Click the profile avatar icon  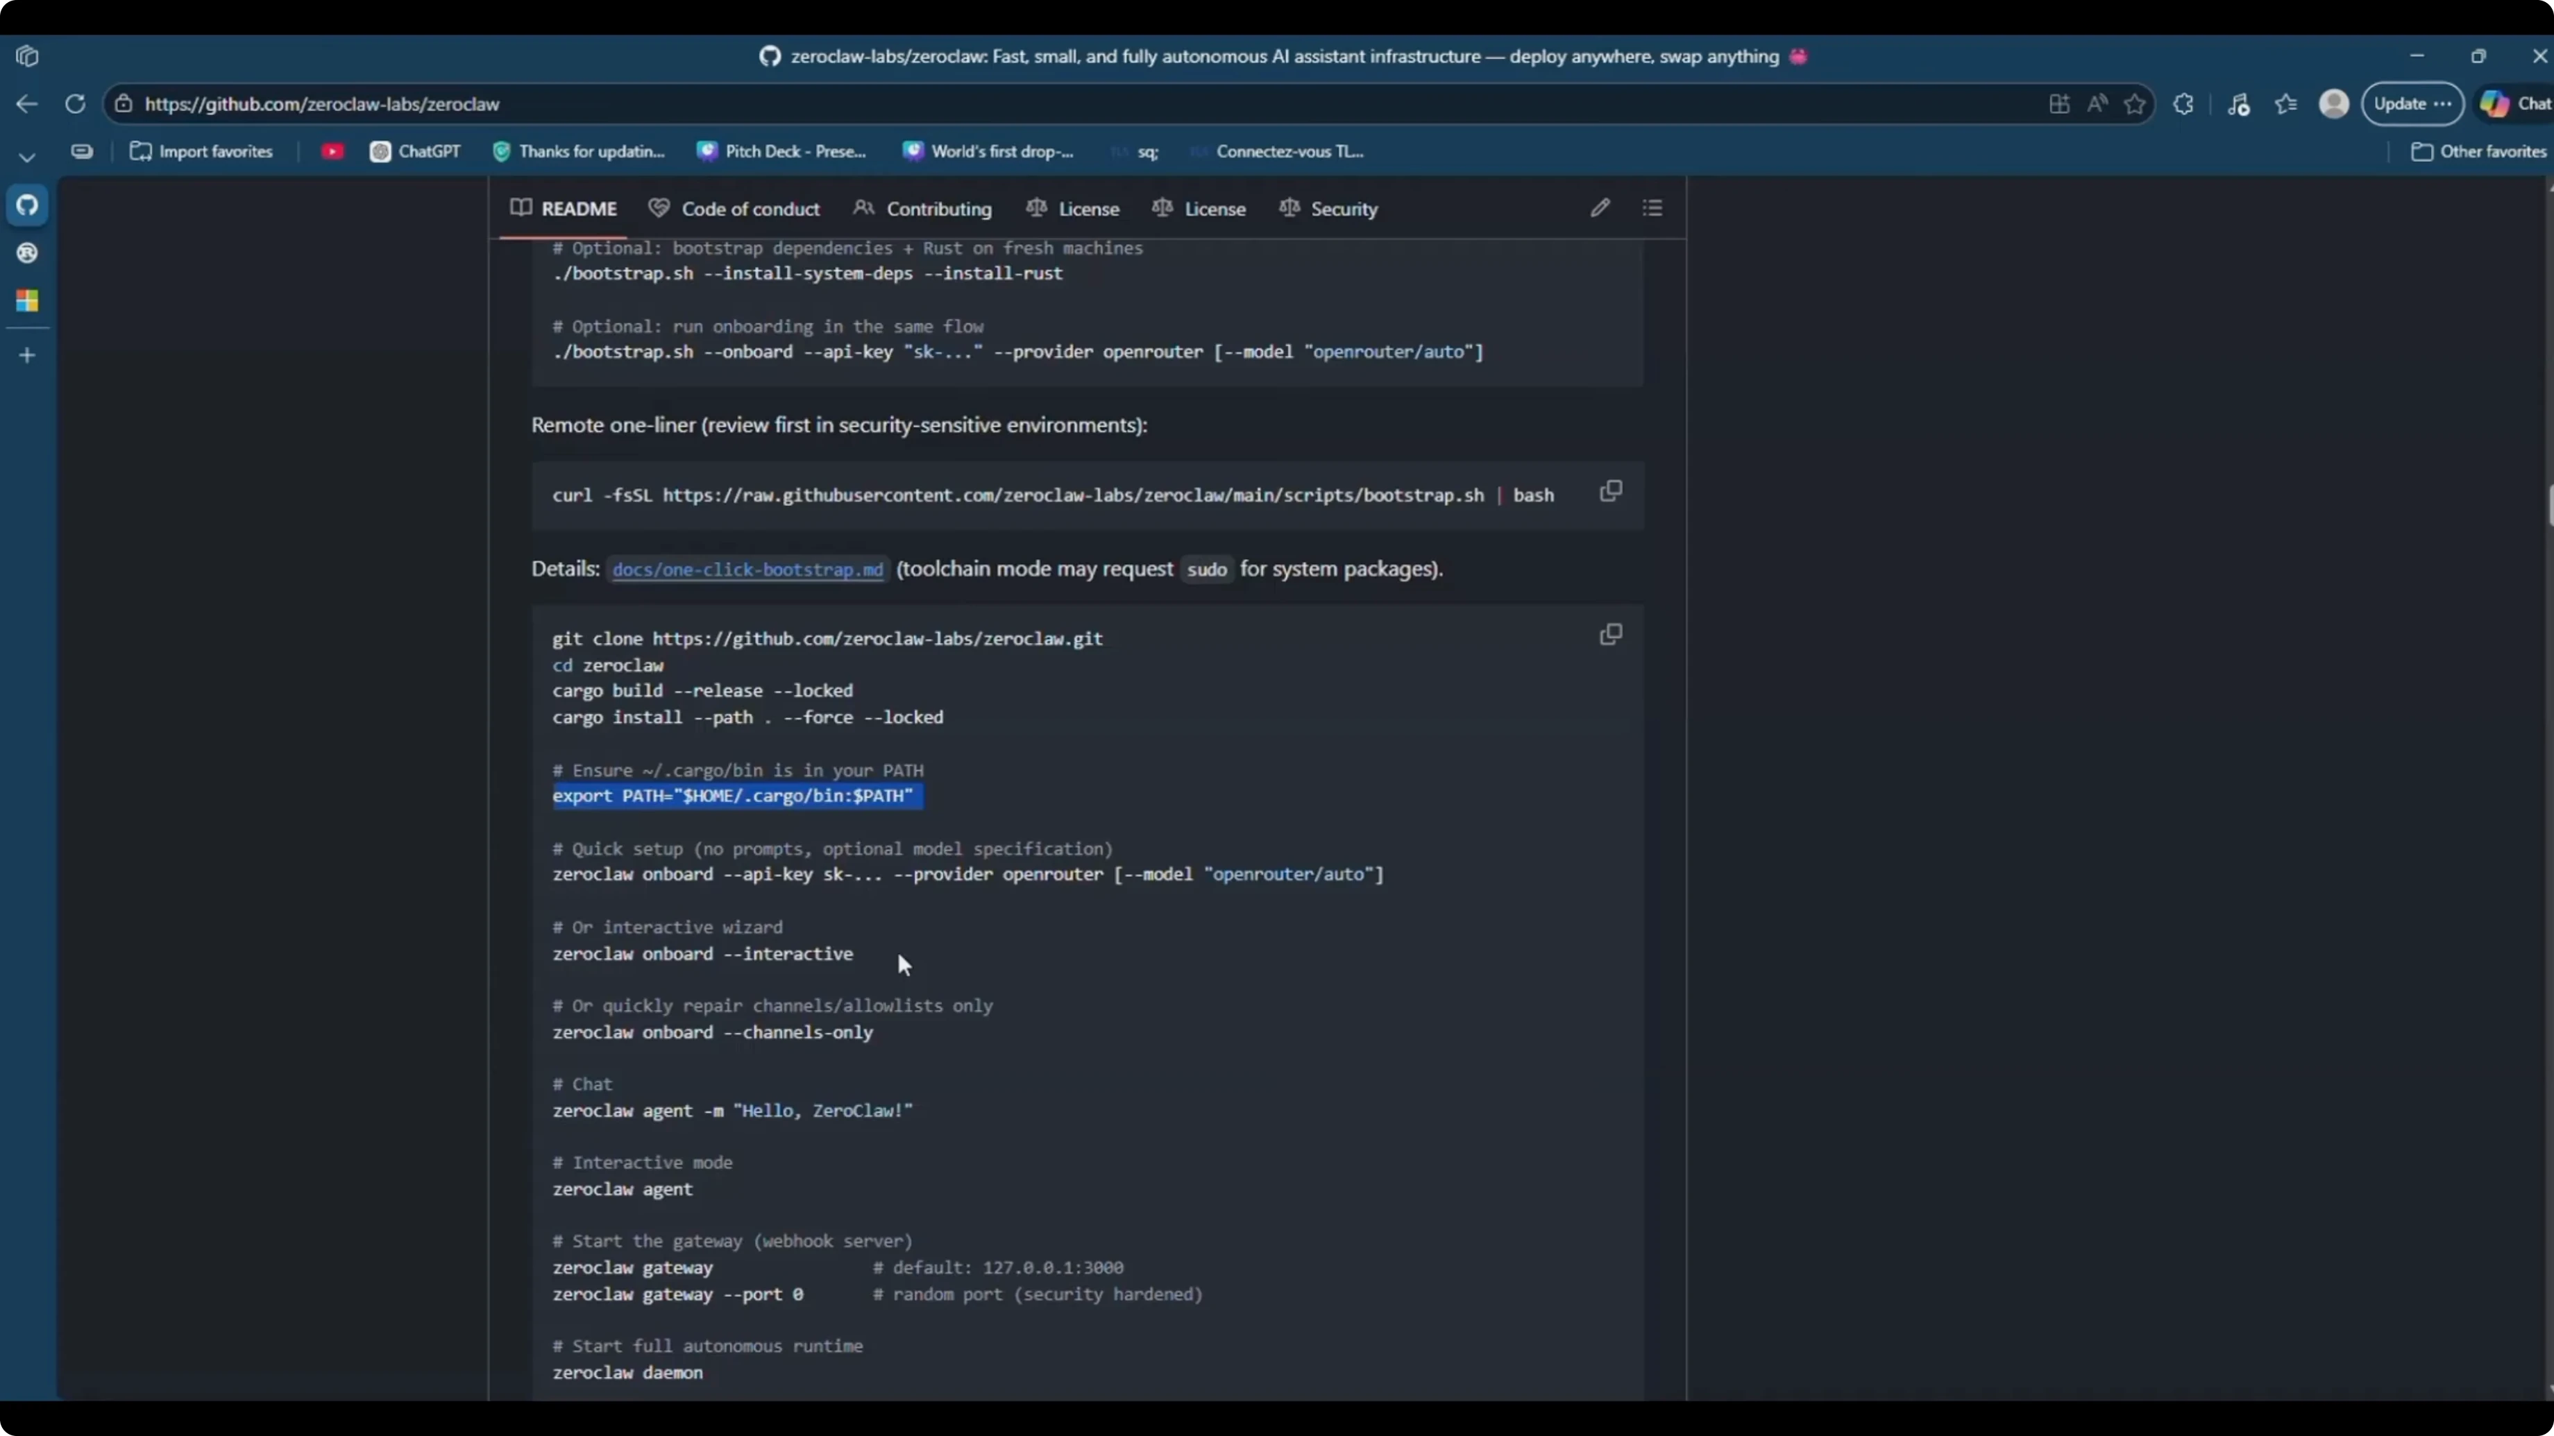[2334, 104]
